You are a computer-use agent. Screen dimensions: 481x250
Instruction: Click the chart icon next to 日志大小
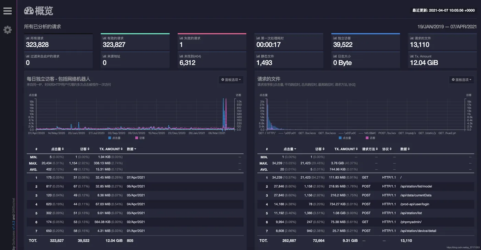pos(335,56)
